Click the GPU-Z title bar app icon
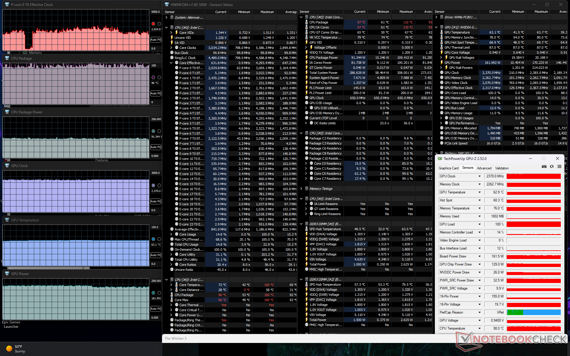This screenshot has width=570, height=356. click(440, 159)
